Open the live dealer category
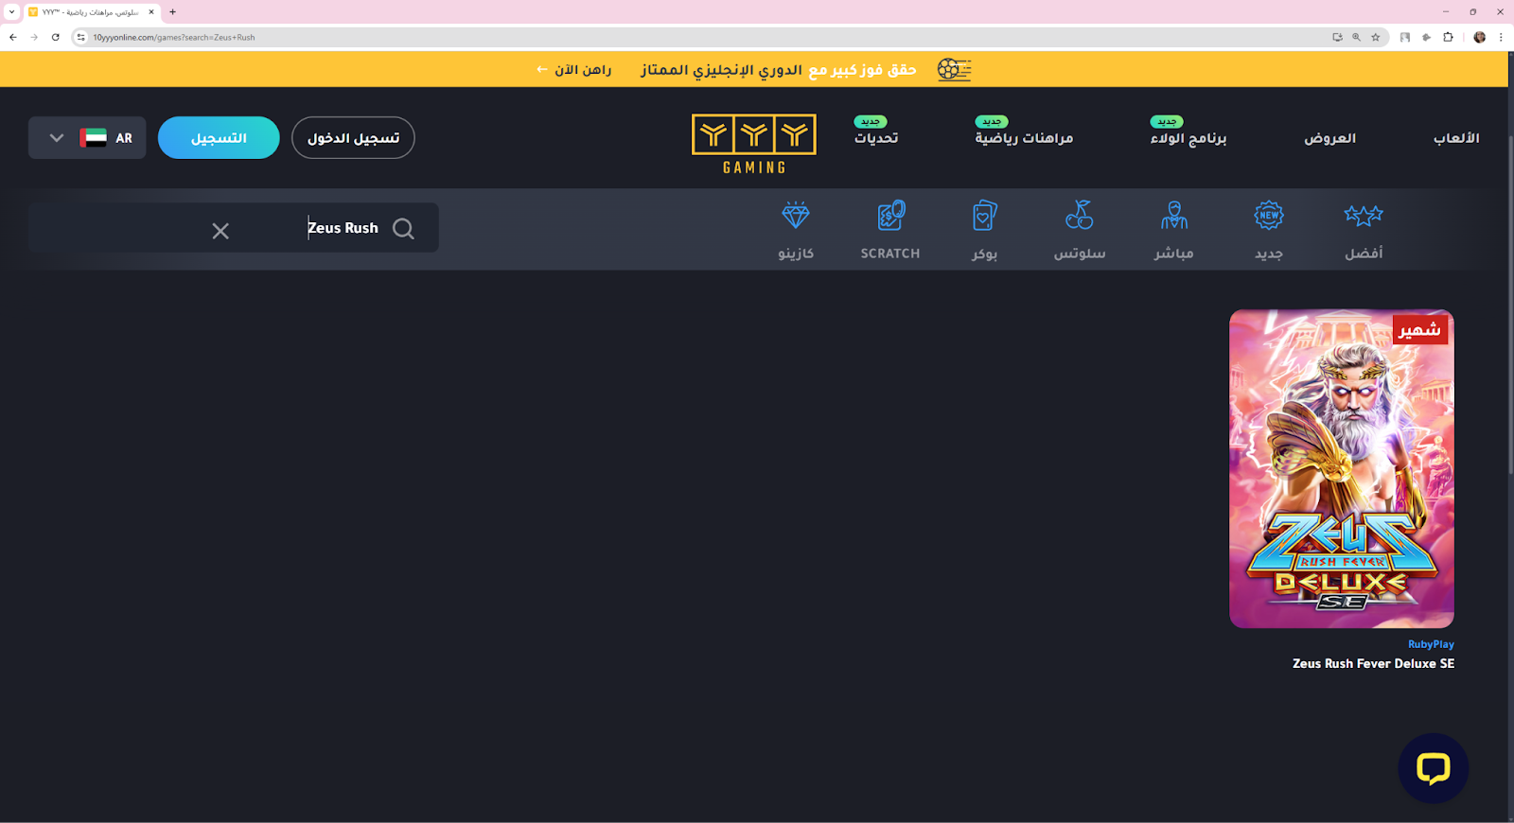The height and width of the screenshot is (823, 1514). [x=1174, y=230]
